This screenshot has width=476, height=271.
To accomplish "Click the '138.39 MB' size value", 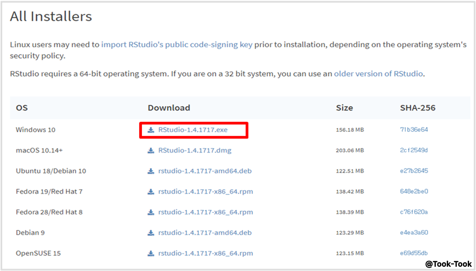I will pos(350,212).
